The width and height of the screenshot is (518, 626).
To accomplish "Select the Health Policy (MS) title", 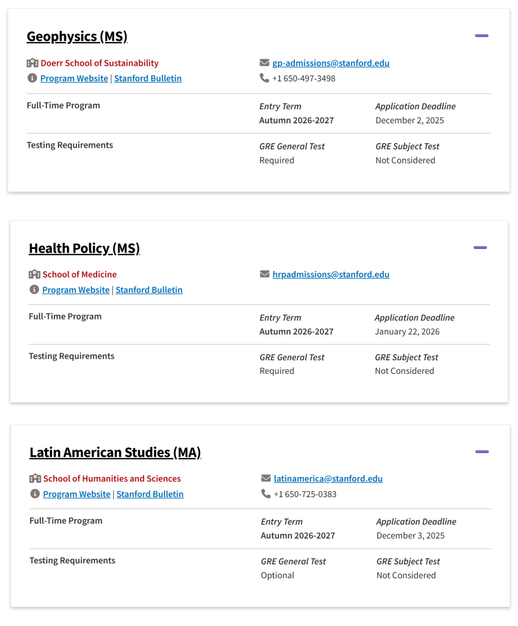I will coord(84,249).
